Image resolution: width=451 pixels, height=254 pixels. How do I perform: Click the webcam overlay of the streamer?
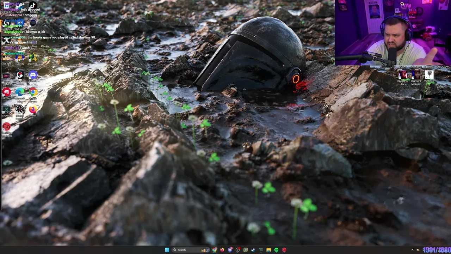(x=393, y=33)
